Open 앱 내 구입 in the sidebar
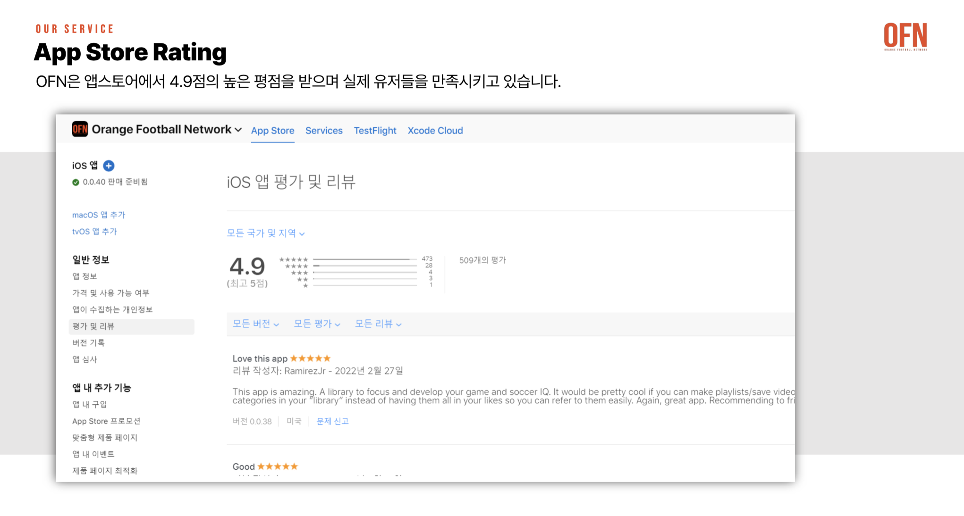The width and height of the screenshot is (964, 516). click(x=90, y=404)
